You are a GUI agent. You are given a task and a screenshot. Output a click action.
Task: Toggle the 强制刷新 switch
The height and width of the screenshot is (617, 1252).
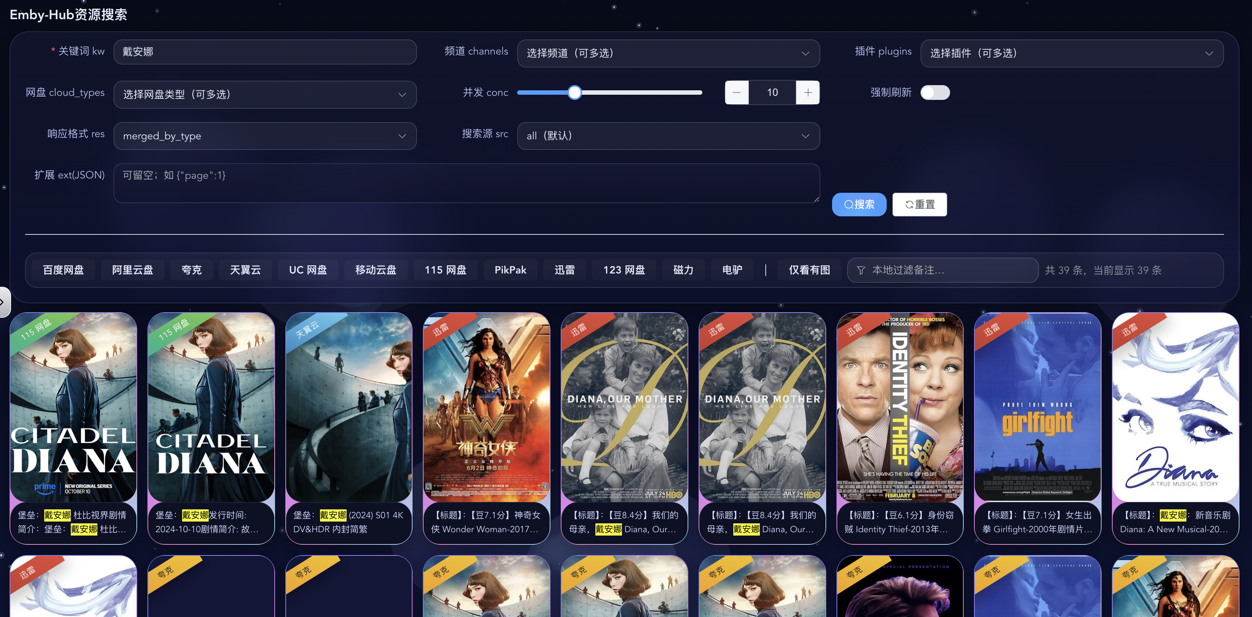[x=935, y=92]
